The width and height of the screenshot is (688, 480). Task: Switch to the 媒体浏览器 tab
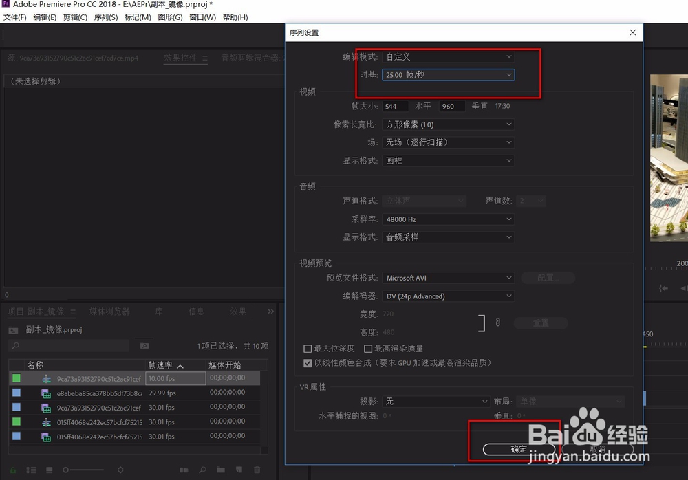pos(109,312)
